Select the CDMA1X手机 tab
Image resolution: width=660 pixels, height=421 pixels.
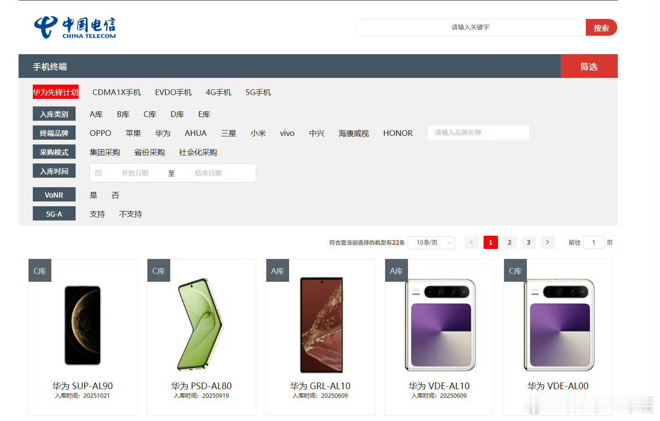point(116,92)
